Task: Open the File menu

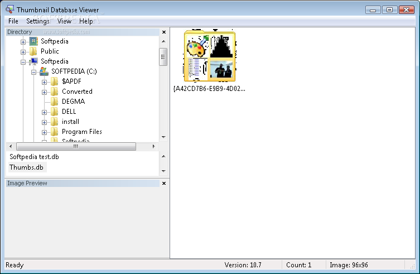Action: click(x=13, y=21)
